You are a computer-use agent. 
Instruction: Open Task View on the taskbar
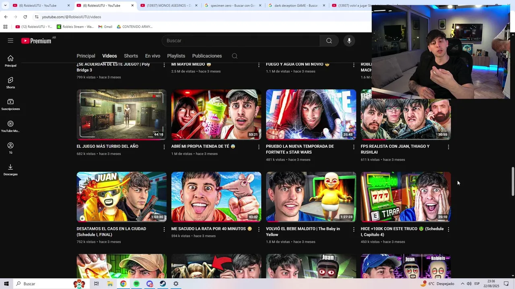97,284
